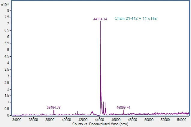Viewport: 191px width, 127px height.
Task: Click the 36000 x-axis tick label
Action: (33, 120)
